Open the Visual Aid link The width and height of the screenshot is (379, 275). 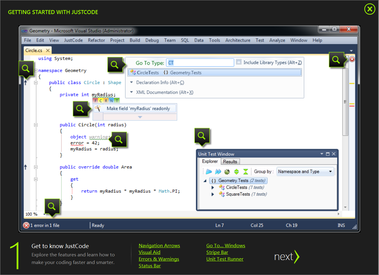(x=149, y=252)
